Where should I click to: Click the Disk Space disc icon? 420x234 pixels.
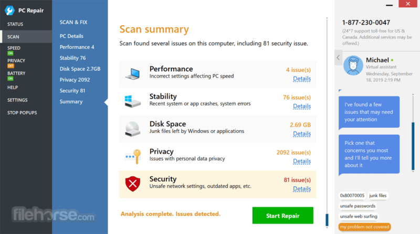pos(133,129)
